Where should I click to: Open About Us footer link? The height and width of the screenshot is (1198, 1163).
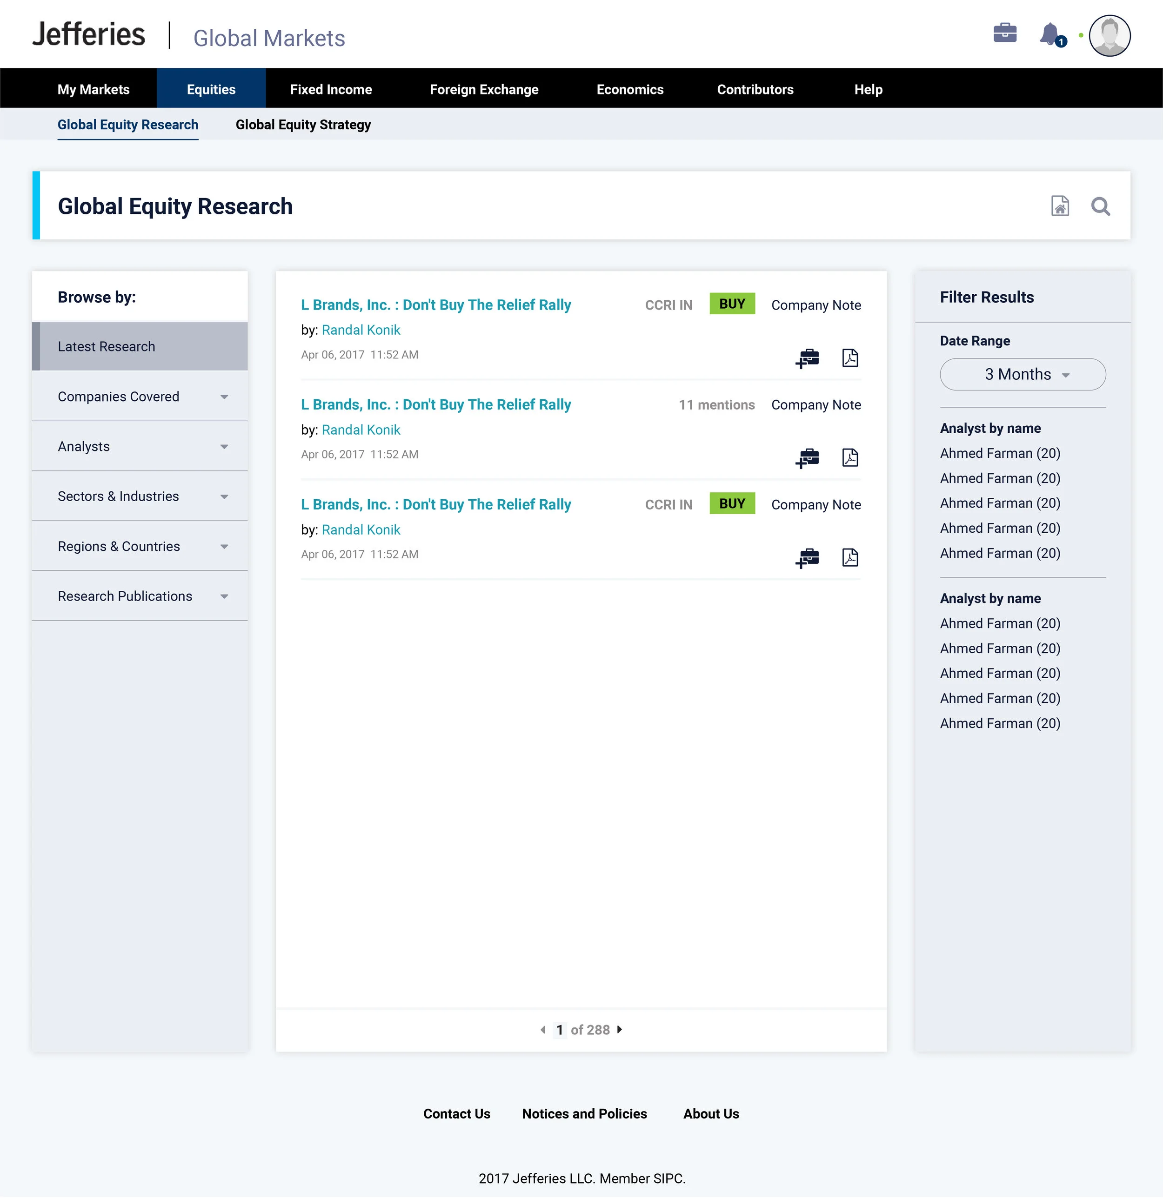click(711, 1114)
